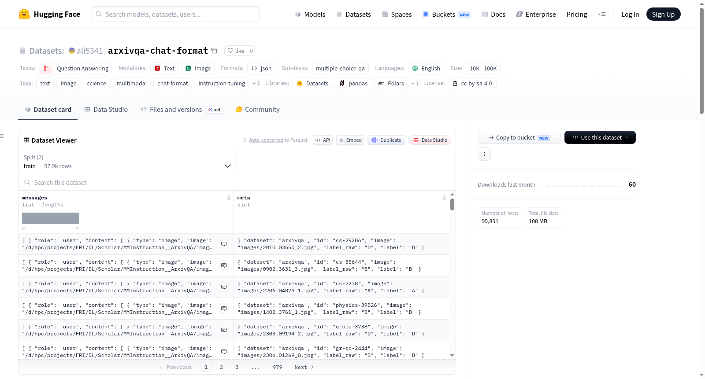This screenshot has height=379, width=705.
Task: Open Buckets in top navigation
Action: (x=446, y=14)
